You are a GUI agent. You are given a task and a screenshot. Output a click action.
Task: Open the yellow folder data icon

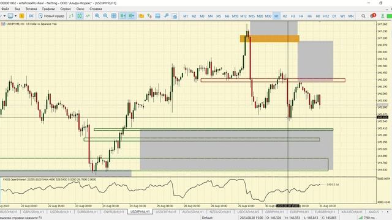(141, 16)
